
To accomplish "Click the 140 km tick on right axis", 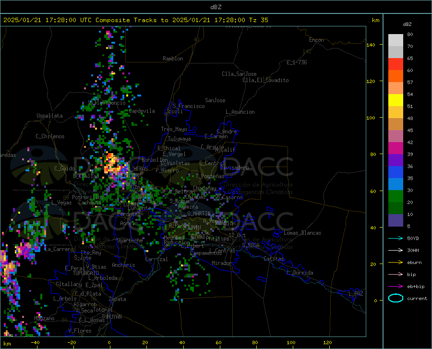I will point(371,45).
